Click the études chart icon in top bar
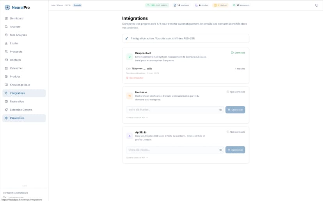Viewport: 323px width, 201px height. point(196,5)
